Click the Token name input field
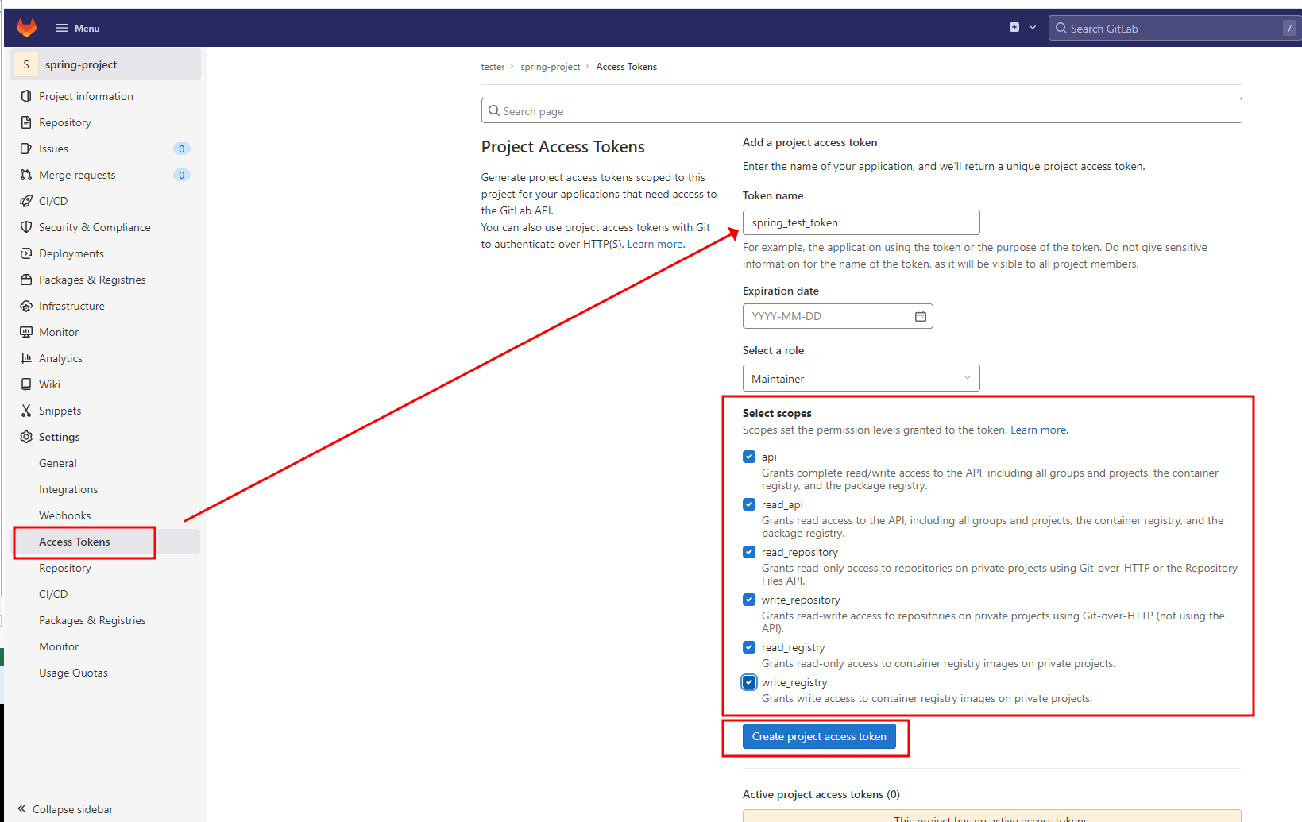Image resolution: width=1302 pixels, height=822 pixels. (x=861, y=222)
